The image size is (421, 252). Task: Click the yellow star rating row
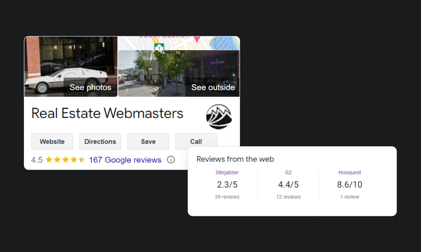tap(65, 160)
